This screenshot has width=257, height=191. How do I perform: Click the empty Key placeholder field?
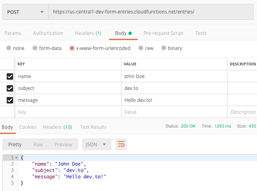point(68,112)
